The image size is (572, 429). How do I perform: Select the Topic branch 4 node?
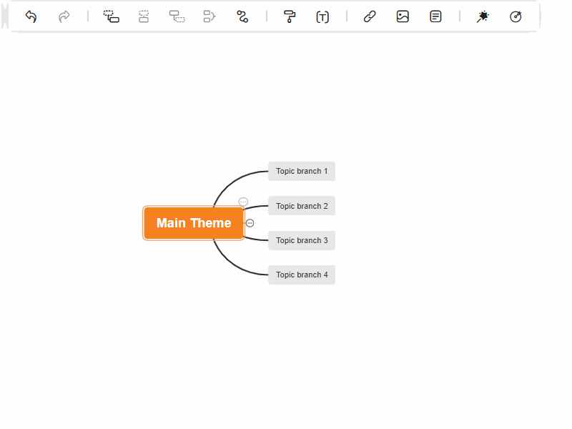coord(302,275)
